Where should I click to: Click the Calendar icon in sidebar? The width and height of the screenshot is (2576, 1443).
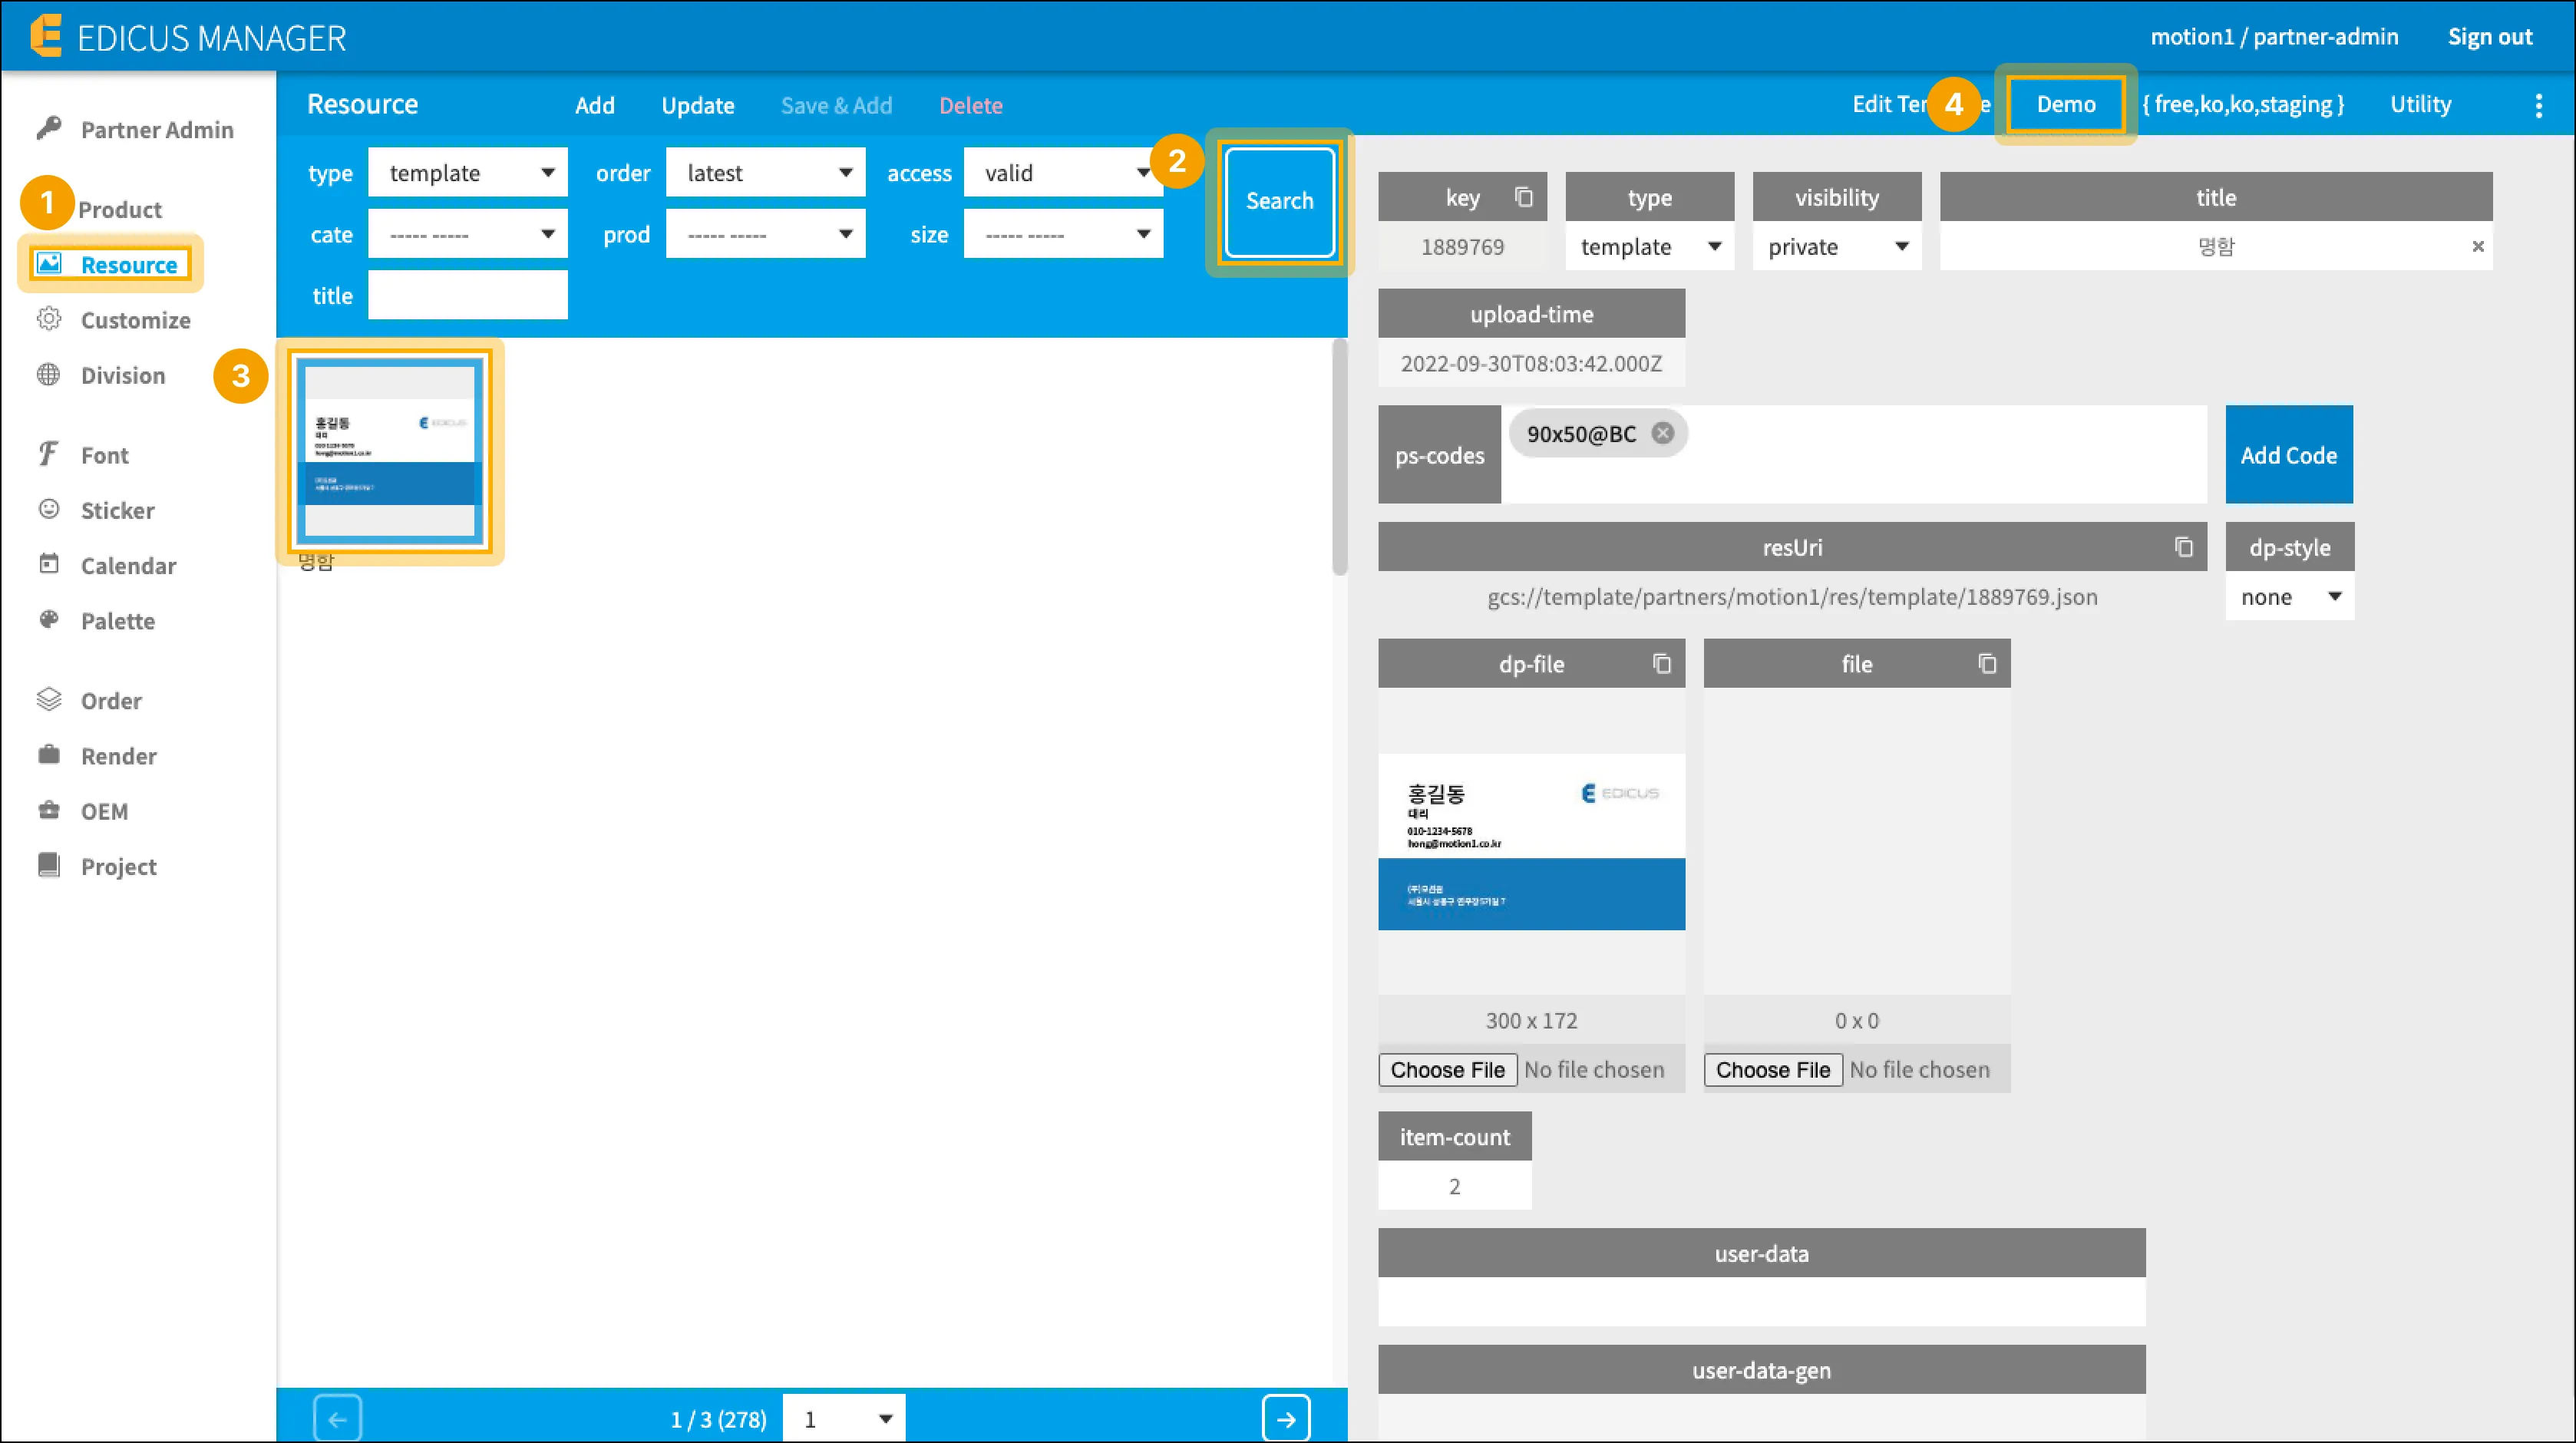[x=49, y=564]
